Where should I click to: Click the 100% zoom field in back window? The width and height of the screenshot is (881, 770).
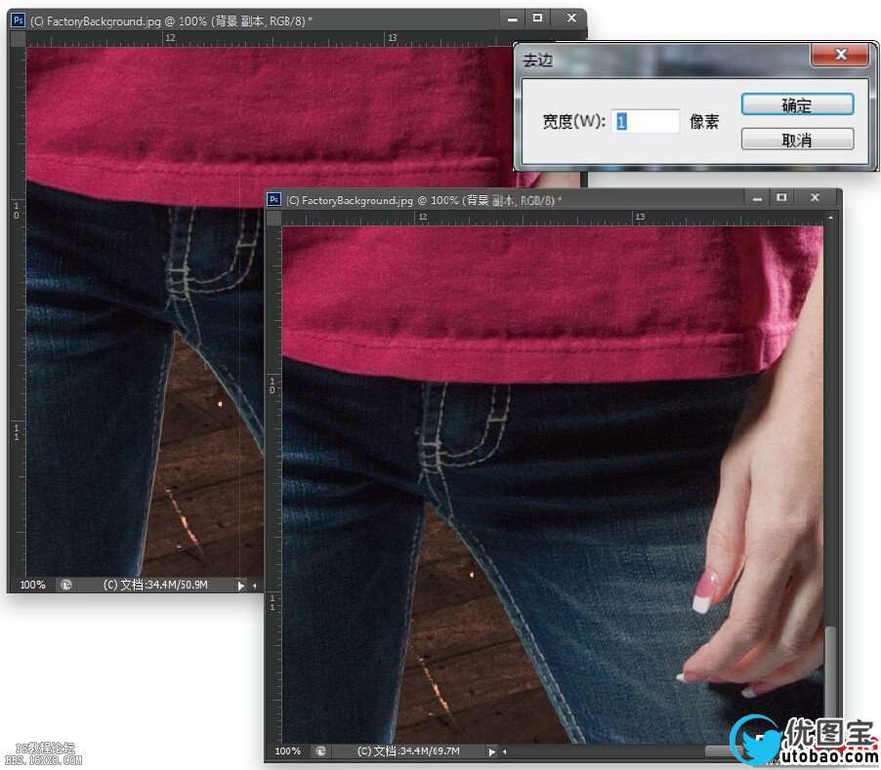pos(32,585)
